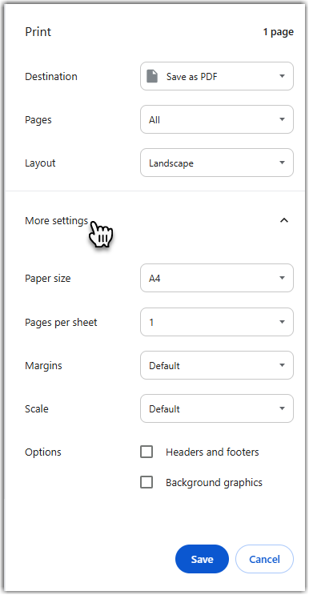309x595 pixels.
Task: Save the document as PDF
Action: (x=202, y=559)
